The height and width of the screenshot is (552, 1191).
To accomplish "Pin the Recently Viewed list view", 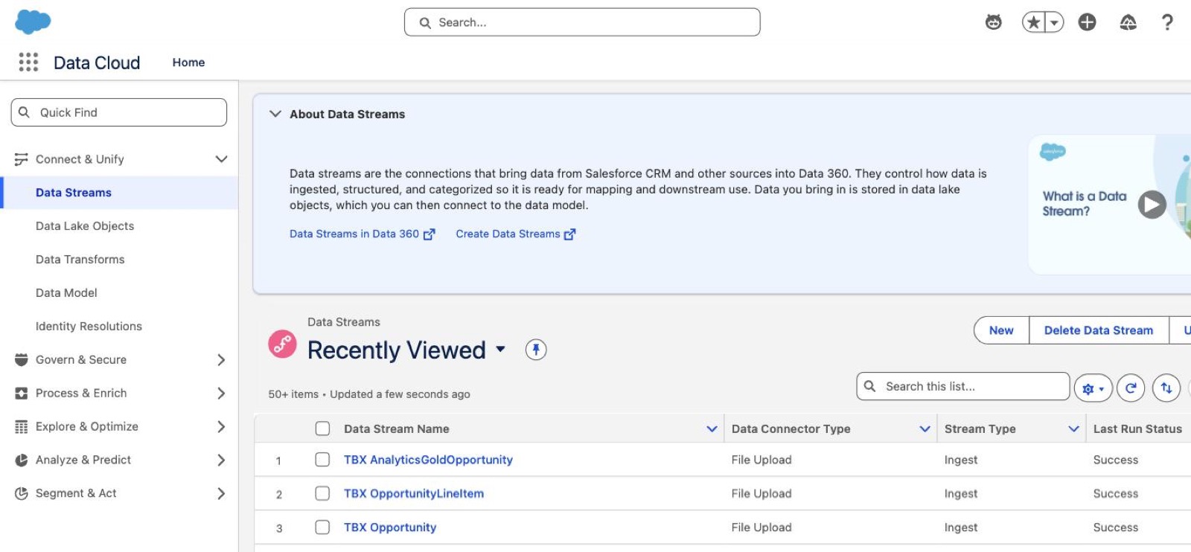I will click(x=536, y=350).
